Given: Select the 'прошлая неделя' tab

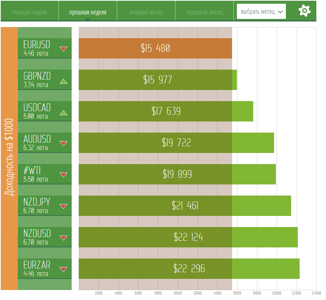Looking at the screenshot, I should [88, 12].
